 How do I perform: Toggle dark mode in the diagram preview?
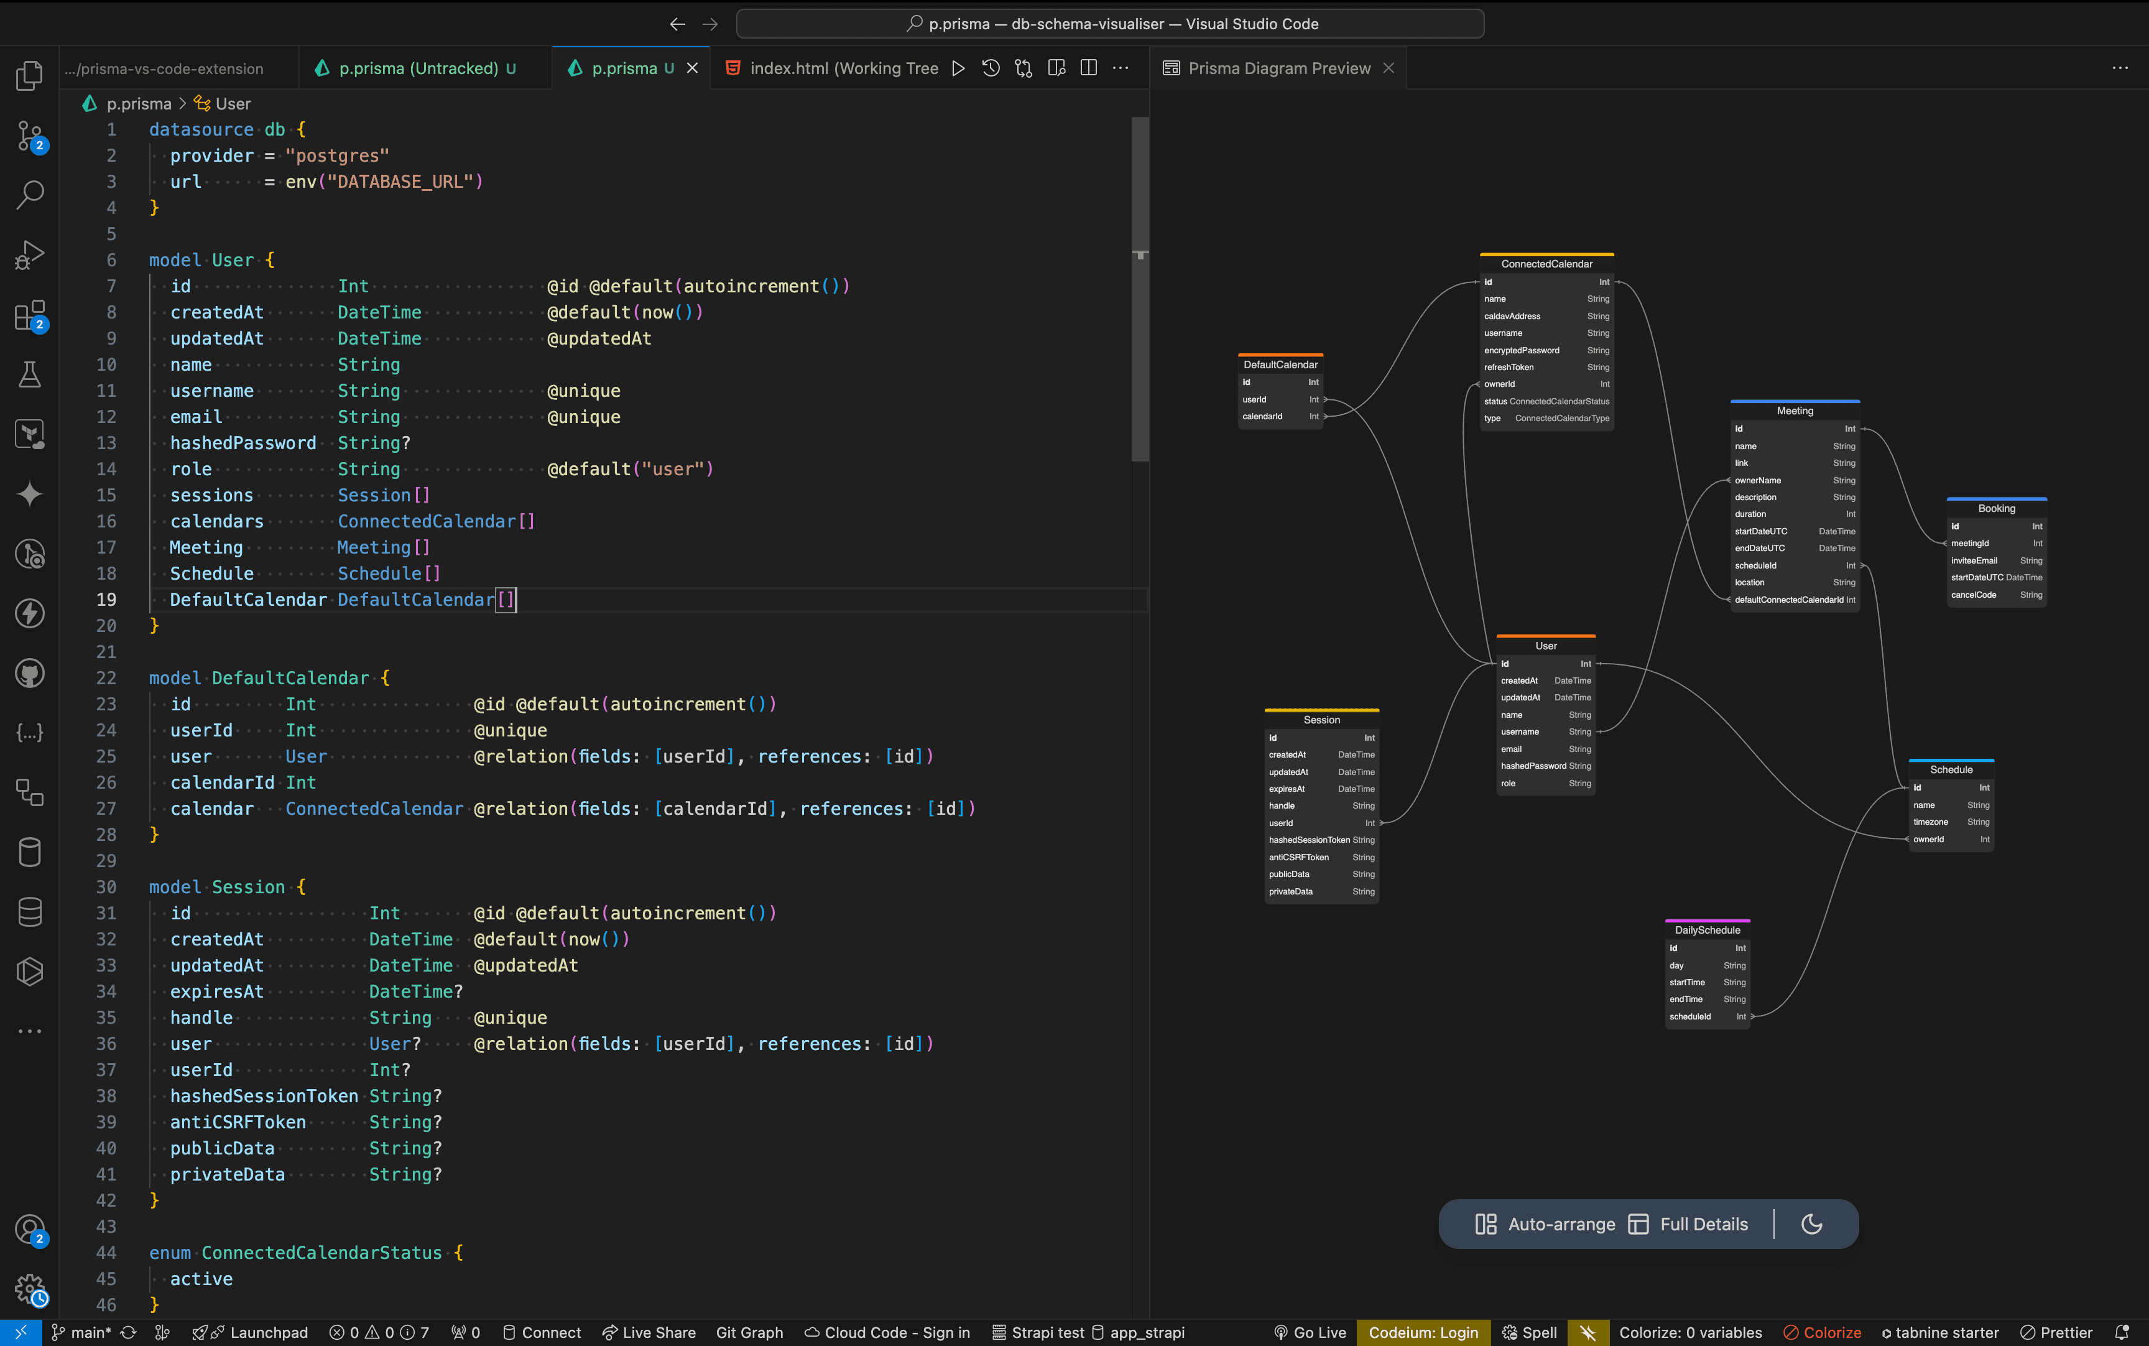click(x=1813, y=1223)
